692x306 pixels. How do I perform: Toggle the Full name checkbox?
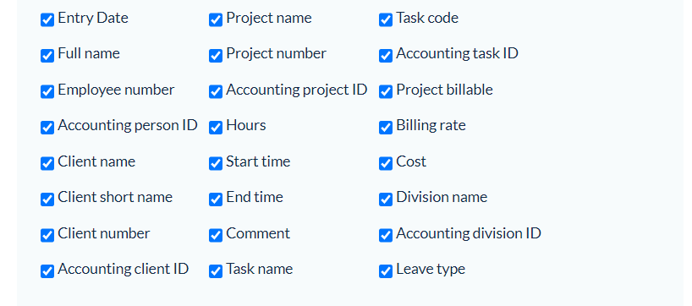(47, 56)
